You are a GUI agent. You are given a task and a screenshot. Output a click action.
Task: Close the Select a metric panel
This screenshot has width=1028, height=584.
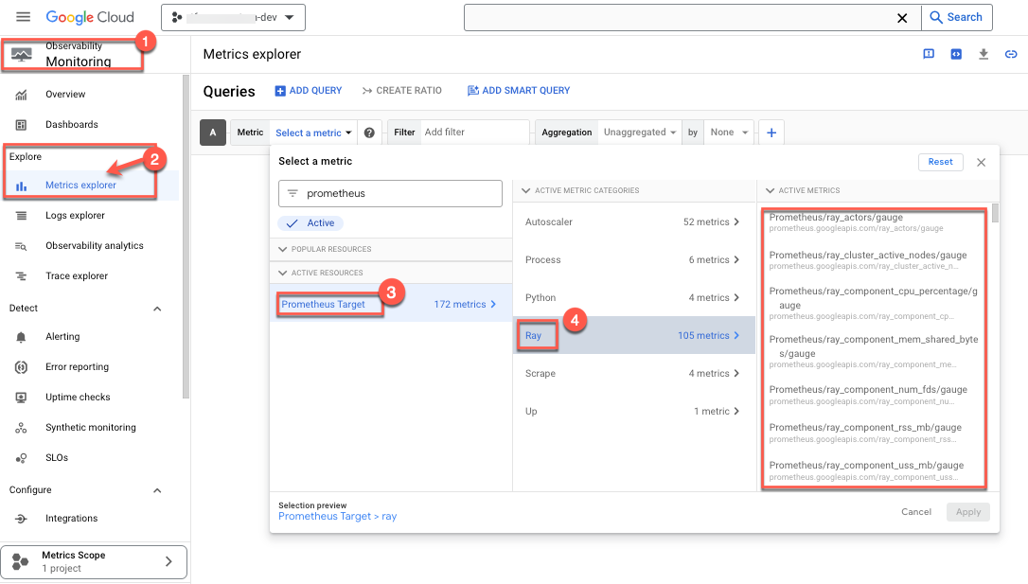[981, 163]
